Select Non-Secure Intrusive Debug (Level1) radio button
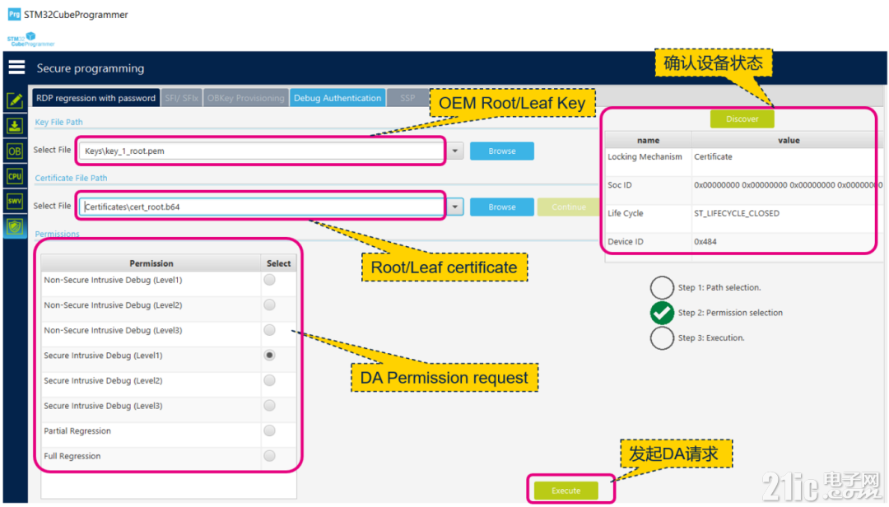The image size is (889, 507). point(269,280)
